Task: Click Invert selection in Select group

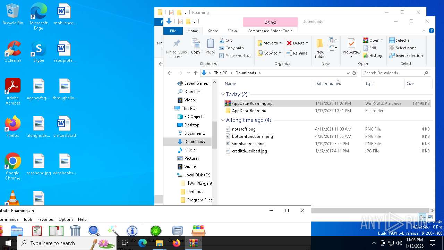Action: (406, 56)
